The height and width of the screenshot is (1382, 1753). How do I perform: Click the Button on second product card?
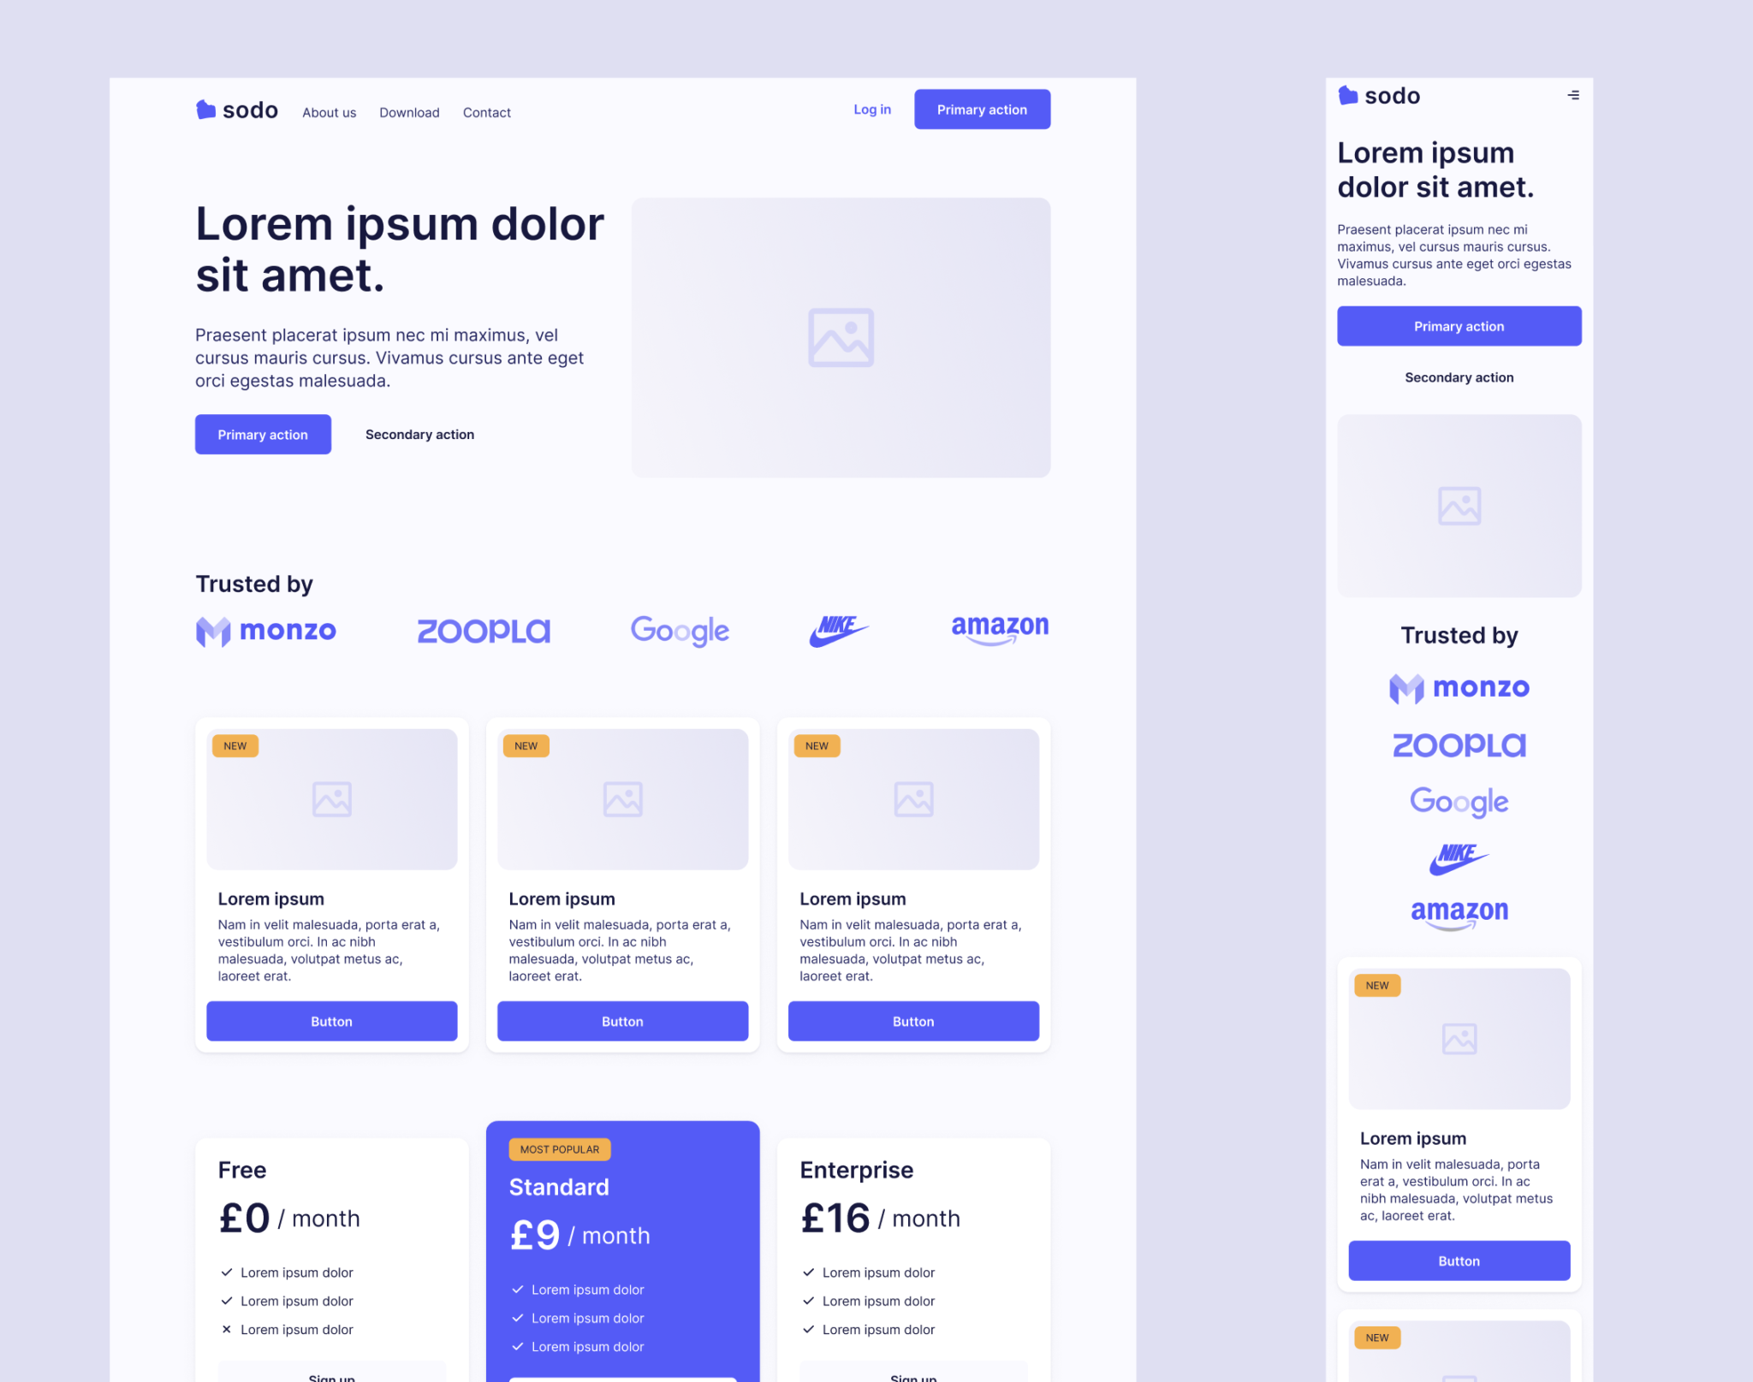click(x=621, y=1019)
